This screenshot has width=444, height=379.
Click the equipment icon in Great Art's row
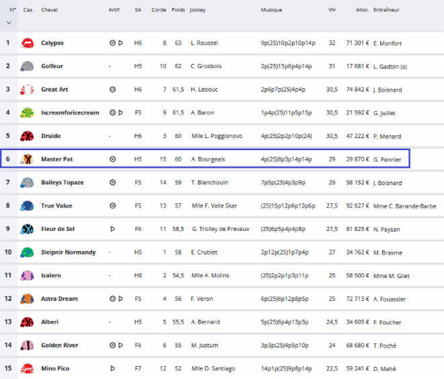[x=112, y=90]
